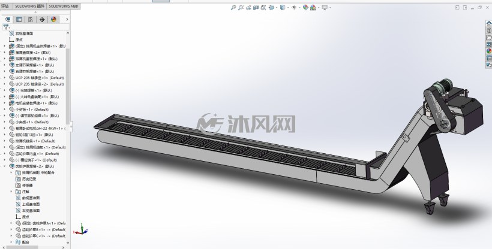Expand the 接屑盘焊接<2> tree node
The image size is (492, 249).
point(4,52)
